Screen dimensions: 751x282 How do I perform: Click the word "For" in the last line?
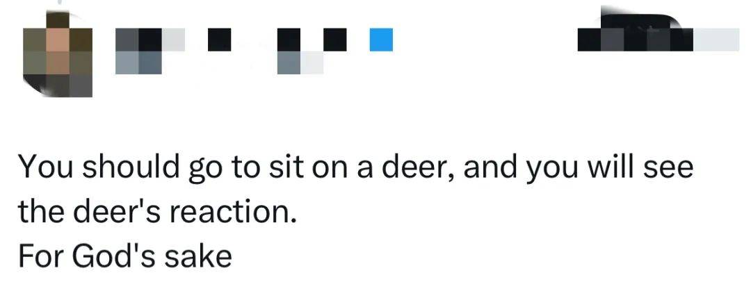pyautogui.click(x=42, y=256)
